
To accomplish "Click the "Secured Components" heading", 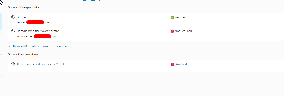I will click(x=23, y=7).
